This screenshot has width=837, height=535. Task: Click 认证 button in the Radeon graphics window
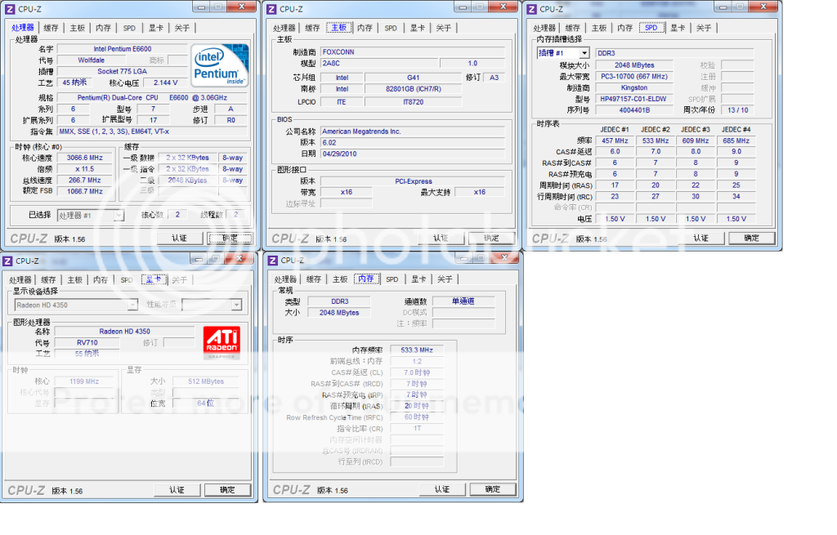(x=177, y=490)
